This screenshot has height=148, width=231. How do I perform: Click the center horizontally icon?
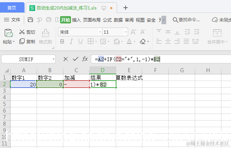(x=168, y=41)
